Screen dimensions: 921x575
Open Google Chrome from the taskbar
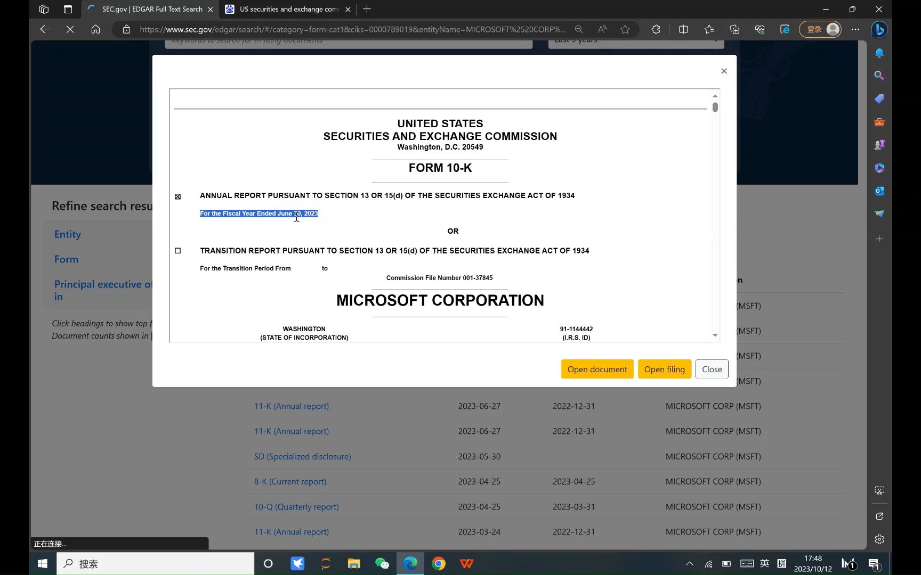tap(439, 563)
